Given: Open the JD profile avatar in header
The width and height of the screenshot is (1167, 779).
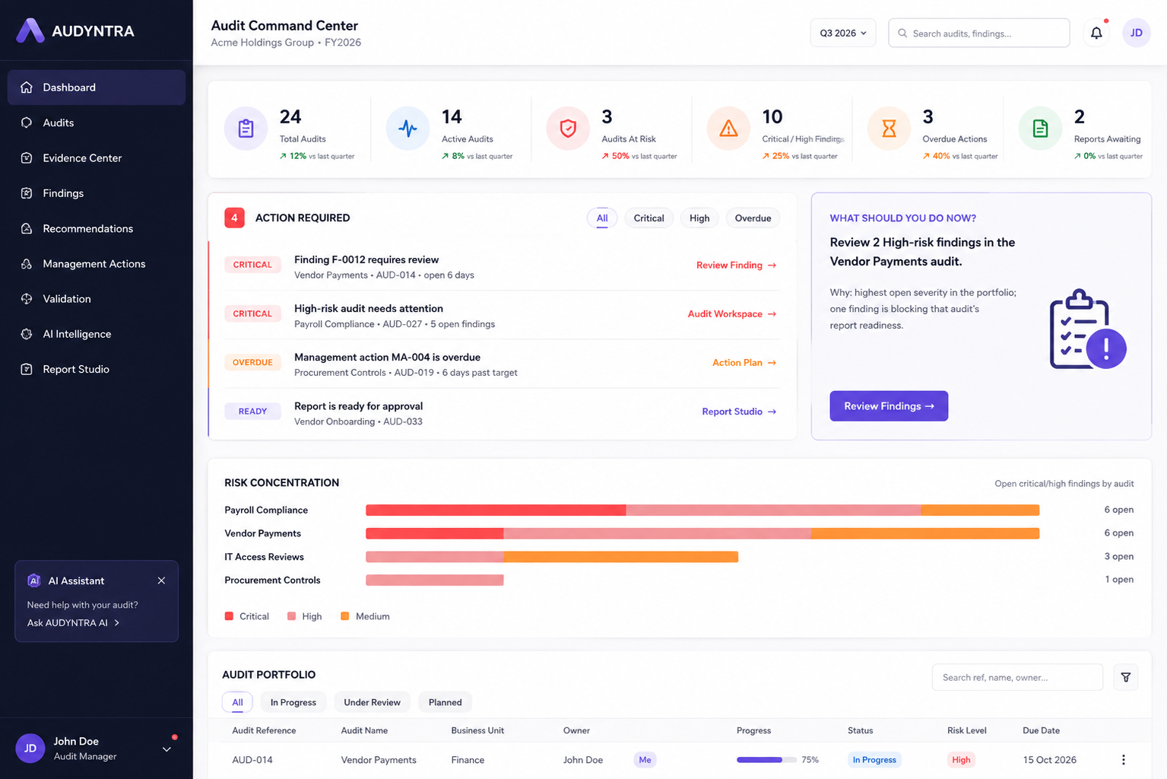Looking at the screenshot, I should pyautogui.click(x=1137, y=33).
